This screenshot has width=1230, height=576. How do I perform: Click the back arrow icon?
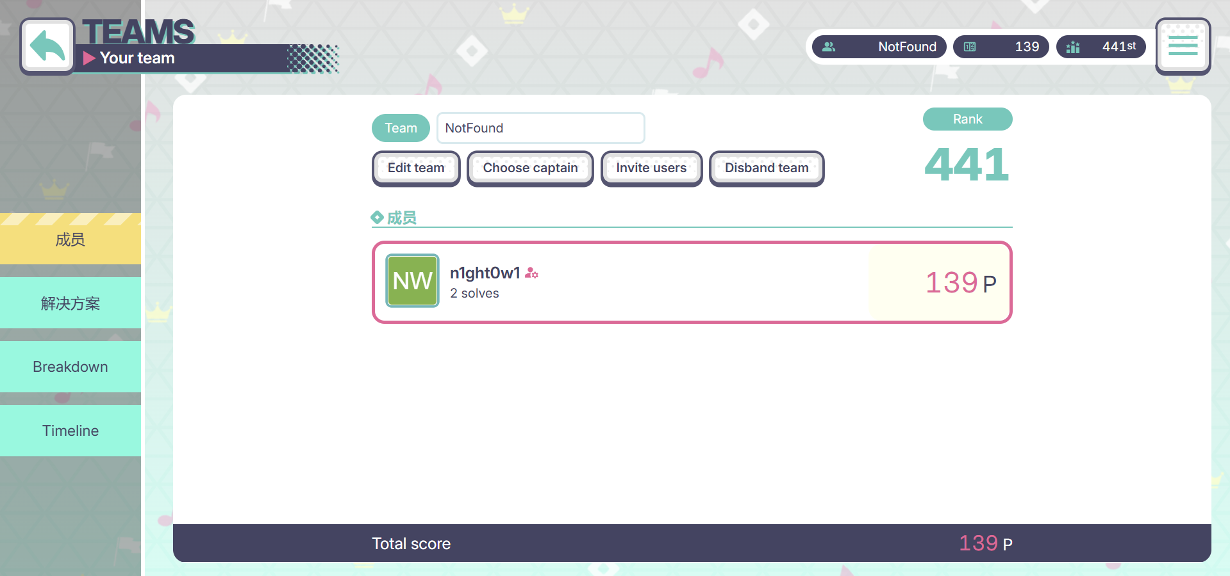(47, 46)
